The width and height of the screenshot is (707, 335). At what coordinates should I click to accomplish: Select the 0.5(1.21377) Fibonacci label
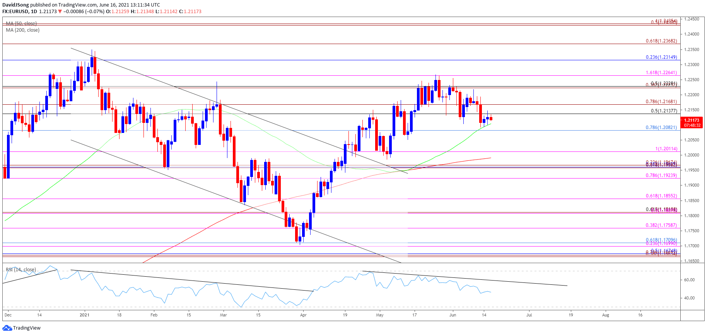tap(664, 111)
